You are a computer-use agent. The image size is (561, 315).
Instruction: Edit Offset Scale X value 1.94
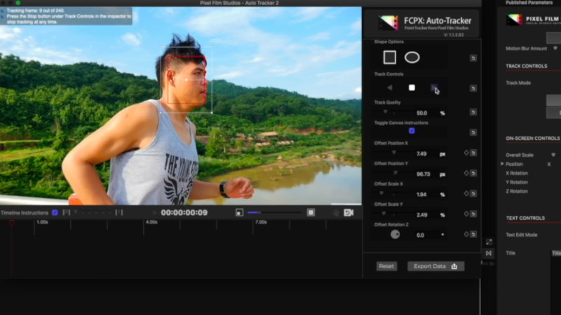(x=421, y=195)
